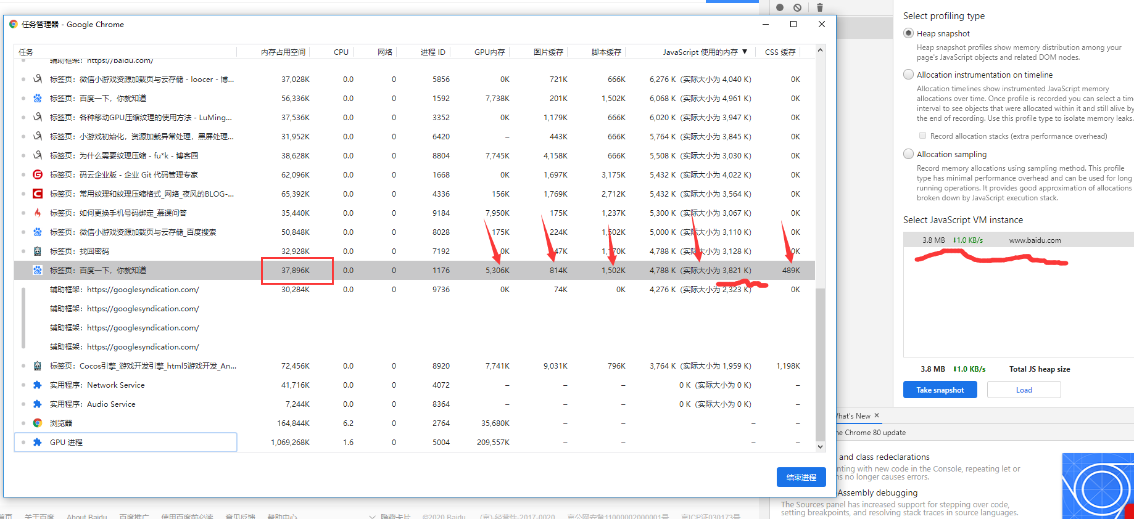
Task: Click the CSDN red C icon on the 常用纹理和纹理压缩格式 row
Action: click(38, 194)
